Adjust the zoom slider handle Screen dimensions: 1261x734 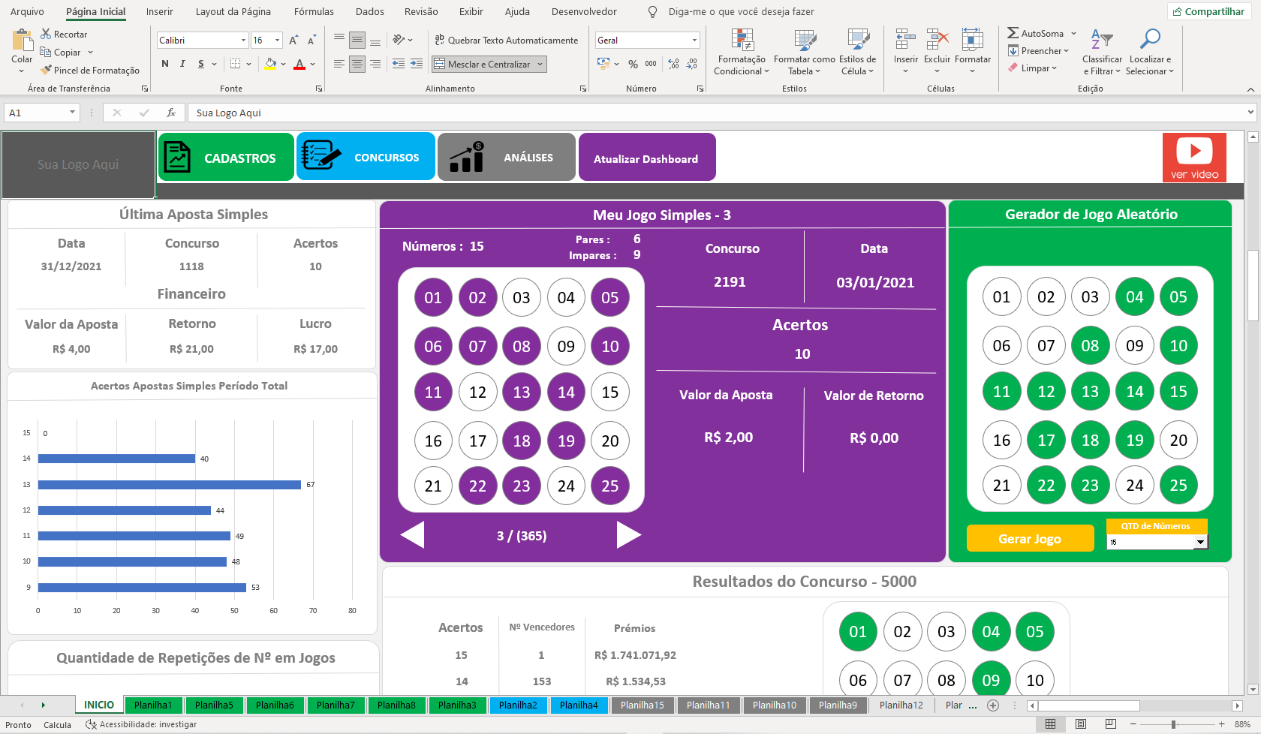pos(1173,724)
